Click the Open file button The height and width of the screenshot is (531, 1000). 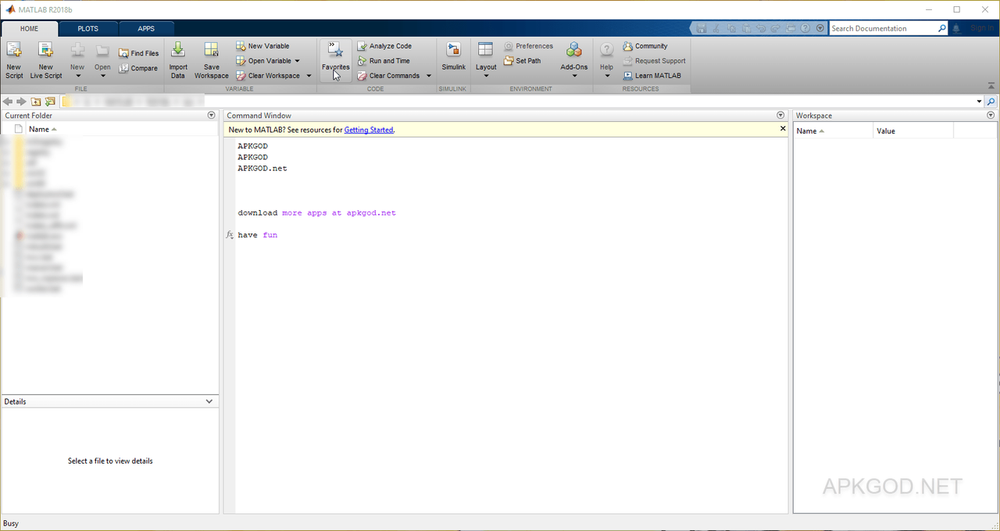tap(102, 60)
